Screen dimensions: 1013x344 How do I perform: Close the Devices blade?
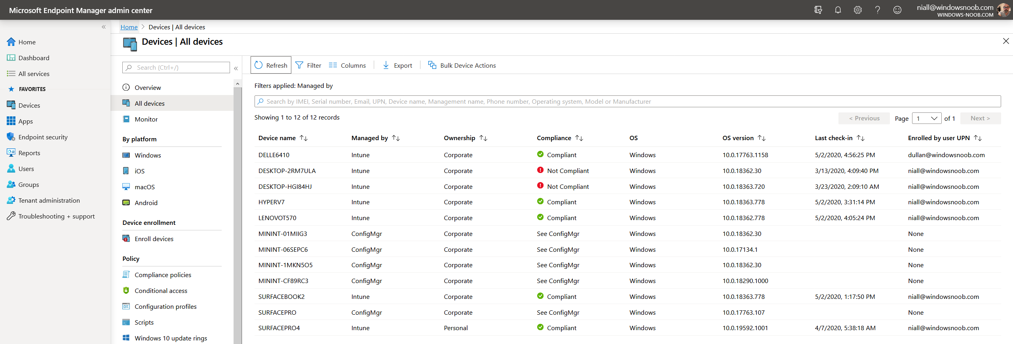1006,41
